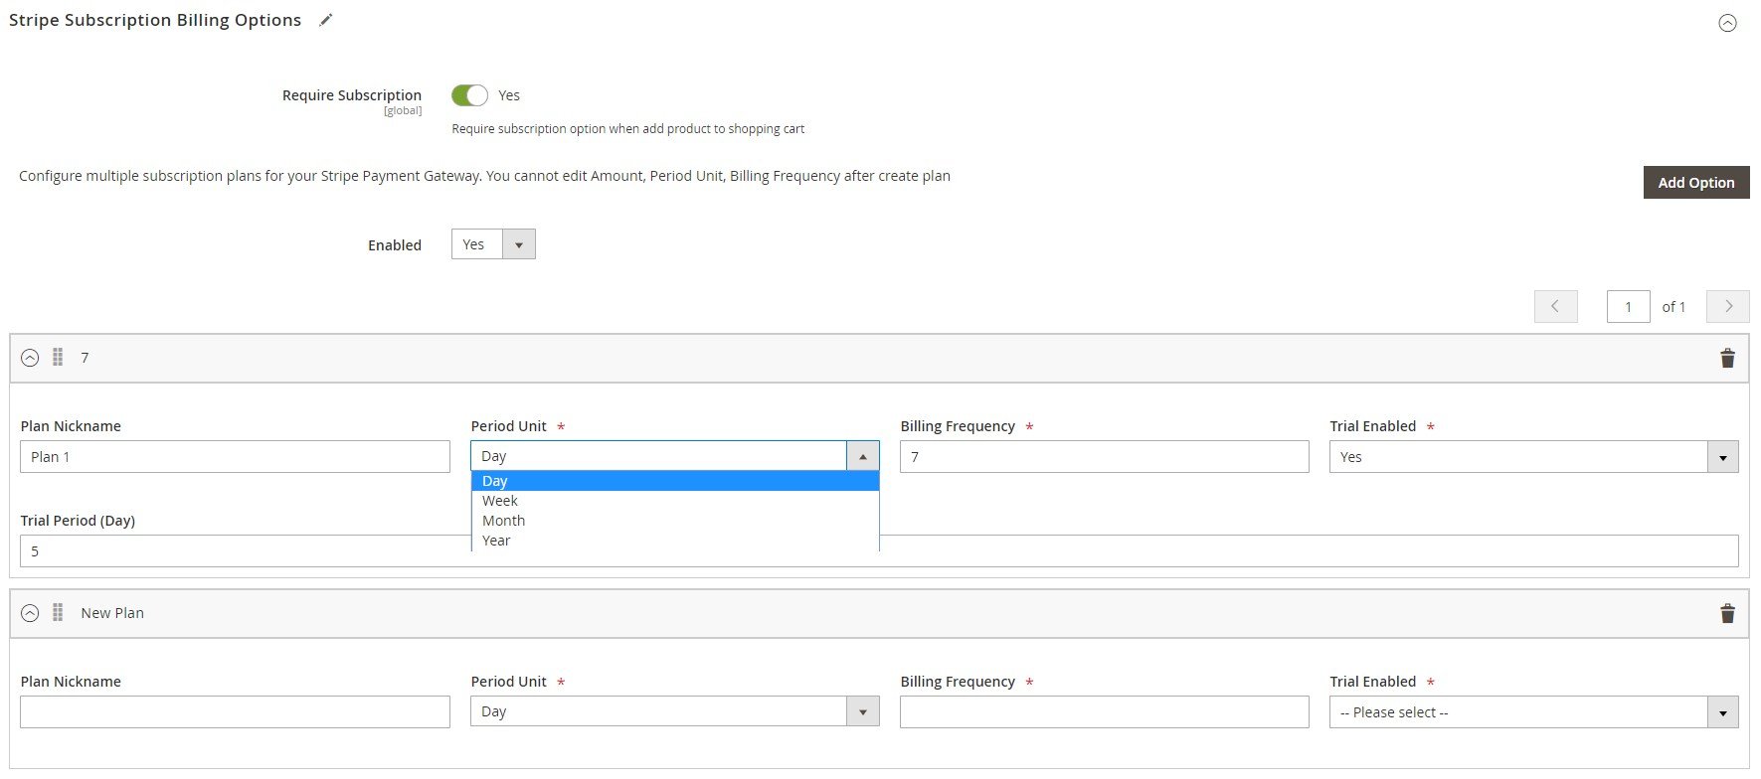Collapse the plan titled 7
The width and height of the screenshot is (1761, 779).
[30, 358]
